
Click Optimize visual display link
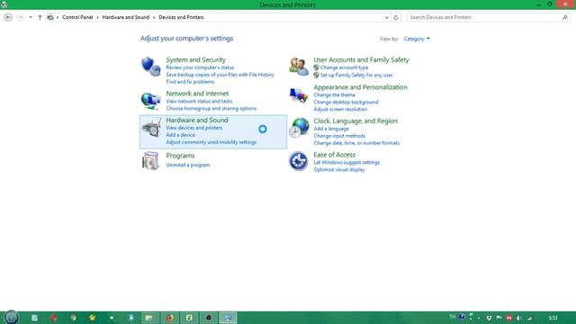pos(339,170)
